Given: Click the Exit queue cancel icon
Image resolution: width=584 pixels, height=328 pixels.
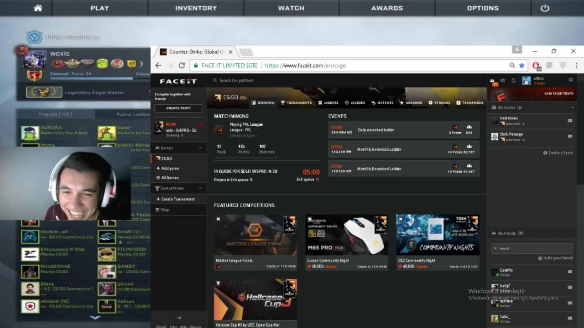Looking at the screenshot, I should 318,179.
